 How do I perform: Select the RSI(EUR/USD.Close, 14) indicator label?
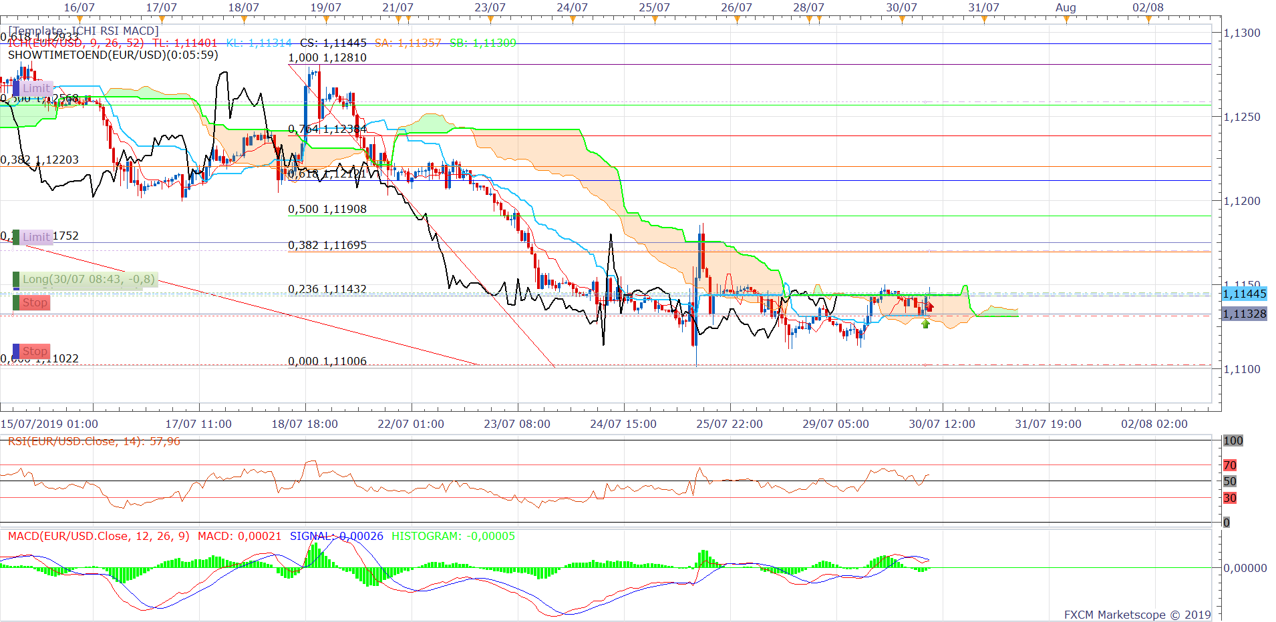[94, 441]
